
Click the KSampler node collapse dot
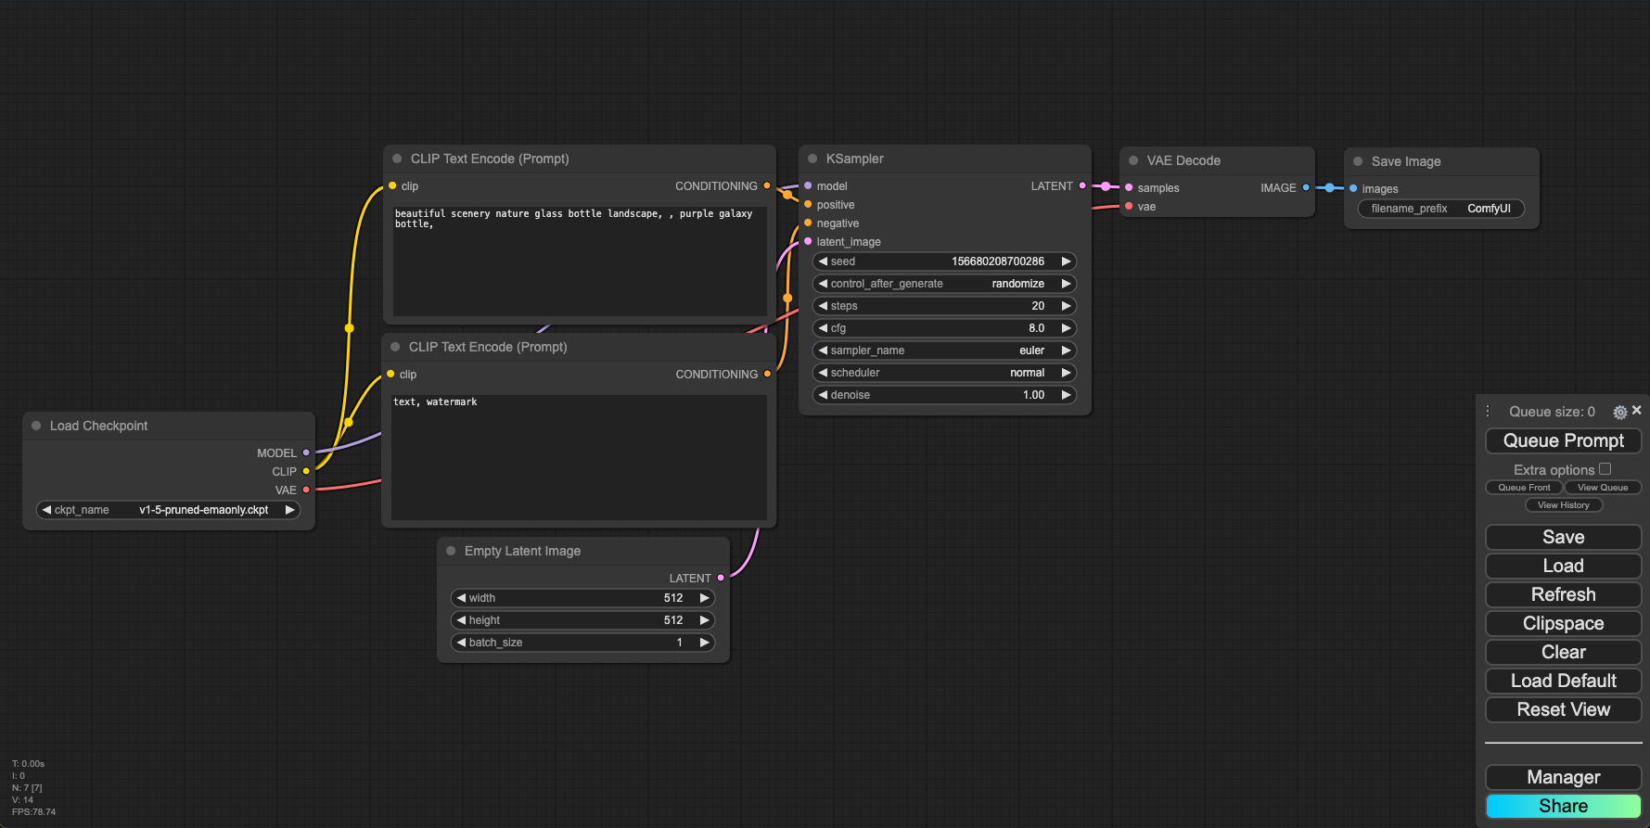point(812,159)
